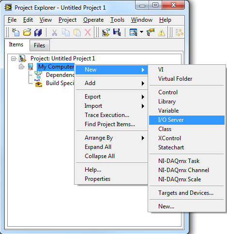This screenshot has width=227, height=234.
Task: Open a project using the folder icon
Action: pyautogui.click(x=27, y=32)
